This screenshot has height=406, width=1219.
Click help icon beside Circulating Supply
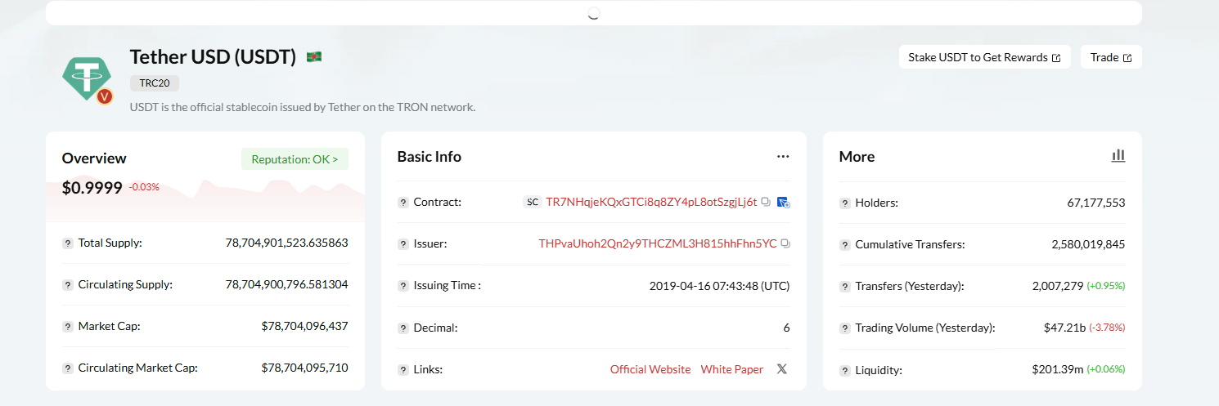click(68, 285)
